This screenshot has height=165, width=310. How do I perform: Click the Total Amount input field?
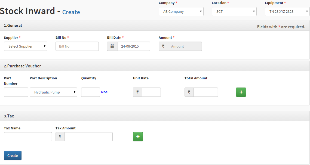click(x=205, y=92)
